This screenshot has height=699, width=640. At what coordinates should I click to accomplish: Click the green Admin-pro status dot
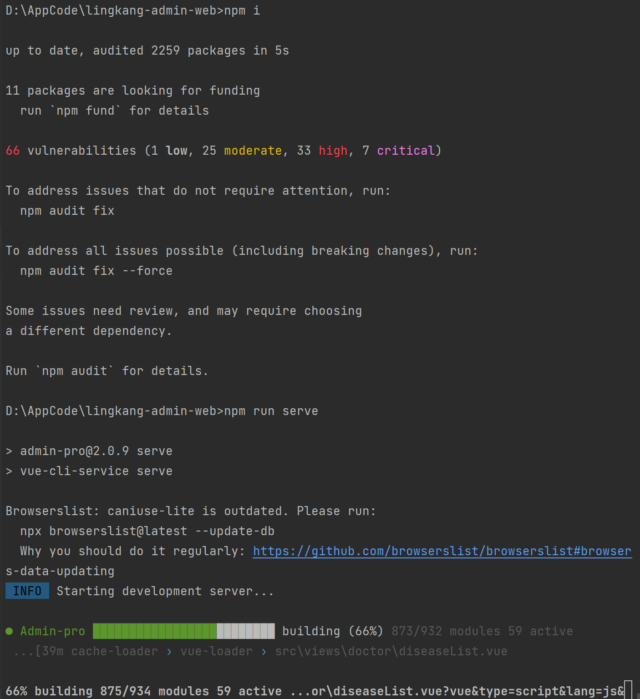click(x=9, y=631)
